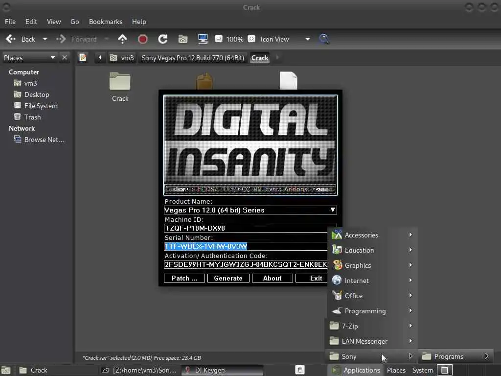Expand the Programming submenu
Viewport: 501px width, 376px height.
click(372, 311)
